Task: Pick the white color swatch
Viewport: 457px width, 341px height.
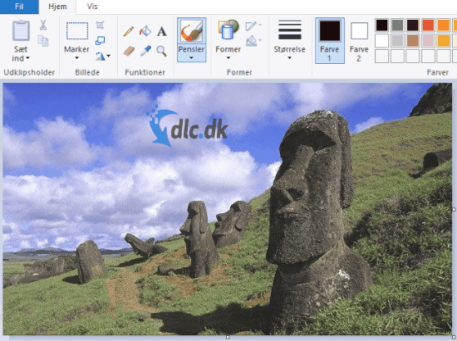Action: (382, 41)
